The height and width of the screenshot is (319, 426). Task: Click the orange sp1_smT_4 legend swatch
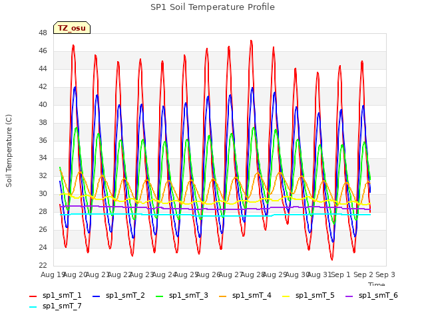click(x=223, y=296)
